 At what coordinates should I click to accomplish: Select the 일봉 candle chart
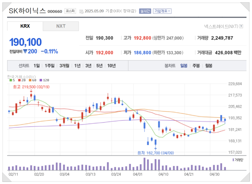click(184, 66)
